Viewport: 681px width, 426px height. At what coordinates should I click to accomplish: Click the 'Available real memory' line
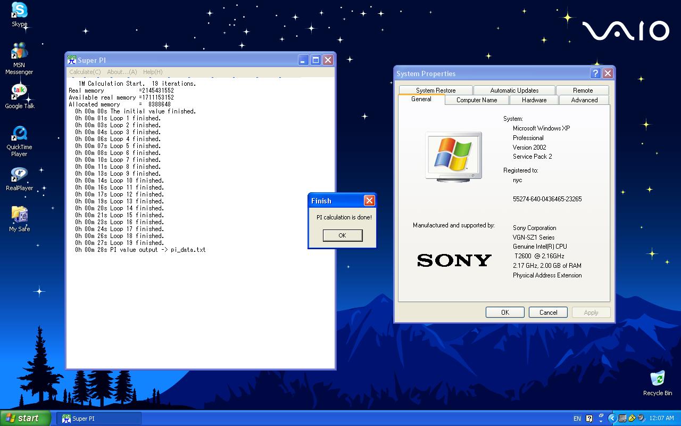[x=121, y=97]
